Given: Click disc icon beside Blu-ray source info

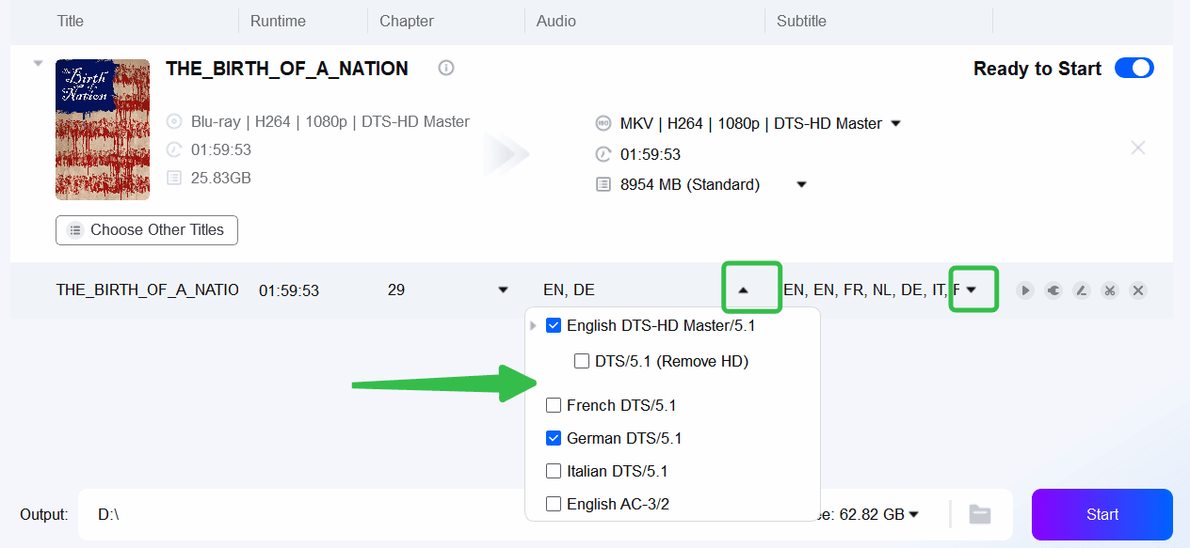Looking at the screenshot, I should (173, 121).
